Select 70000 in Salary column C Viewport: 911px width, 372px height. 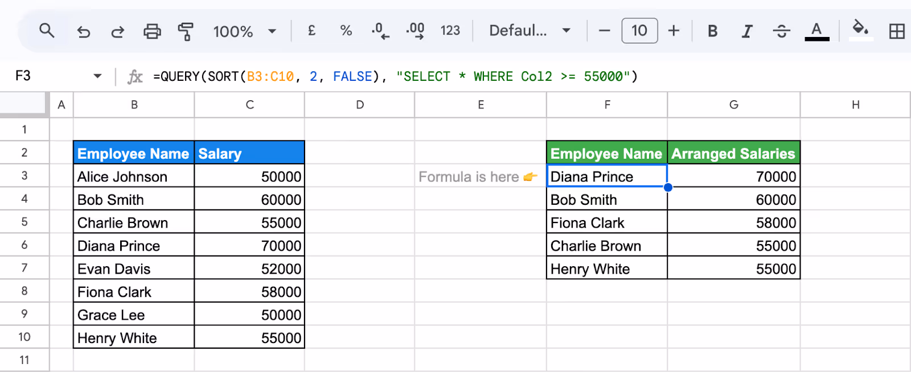click(249, 245)
